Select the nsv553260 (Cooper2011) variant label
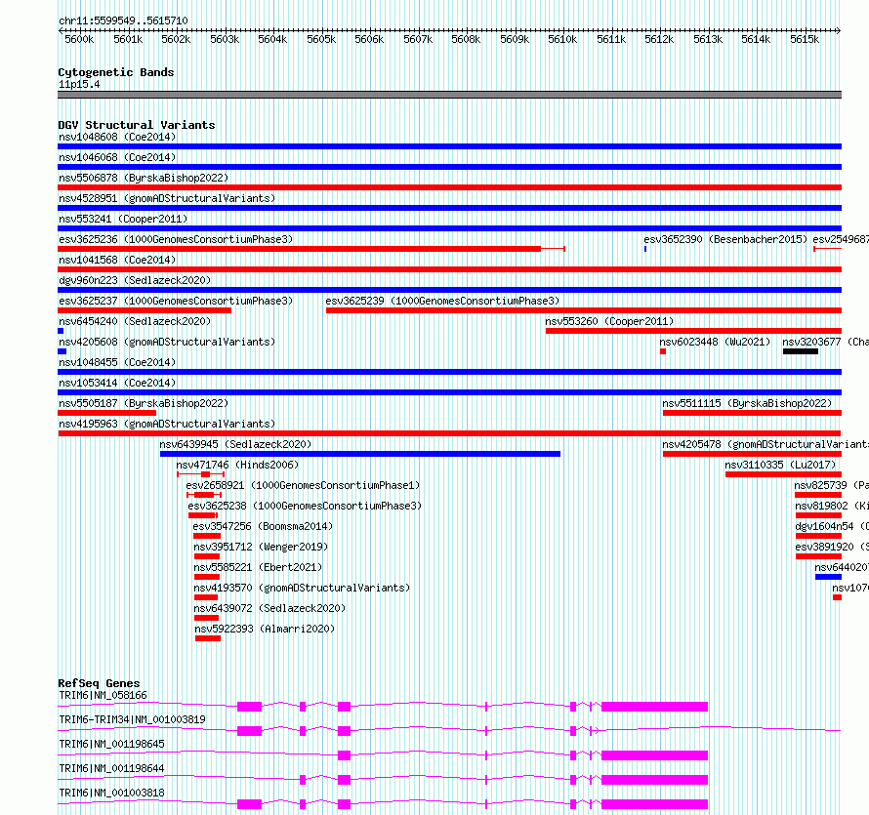This screenshot has width=869, height=815. tap(609, 321)
